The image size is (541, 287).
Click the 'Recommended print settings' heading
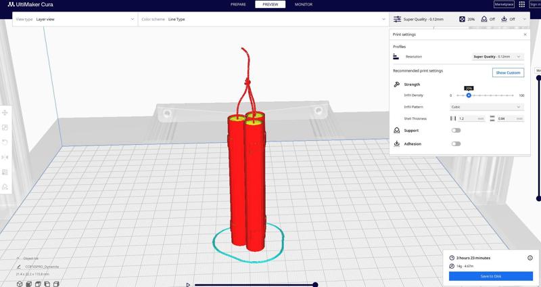(x=418, y=71)
